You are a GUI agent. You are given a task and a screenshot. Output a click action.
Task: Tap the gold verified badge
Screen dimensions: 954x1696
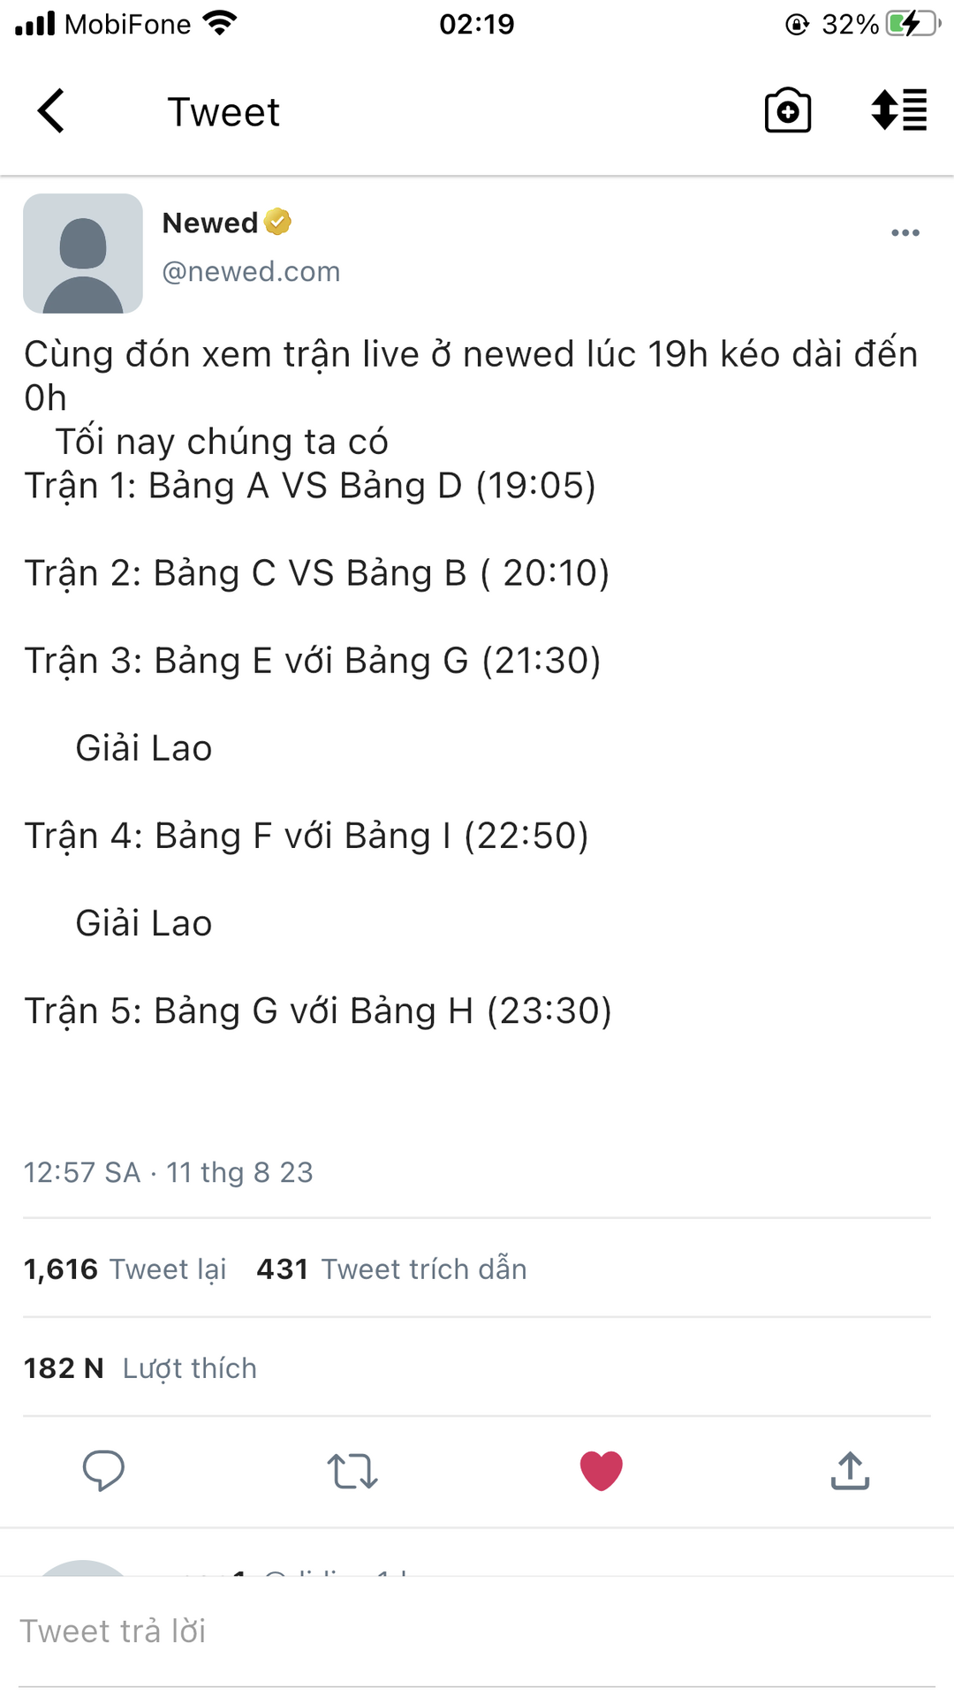tap(277, 222)
